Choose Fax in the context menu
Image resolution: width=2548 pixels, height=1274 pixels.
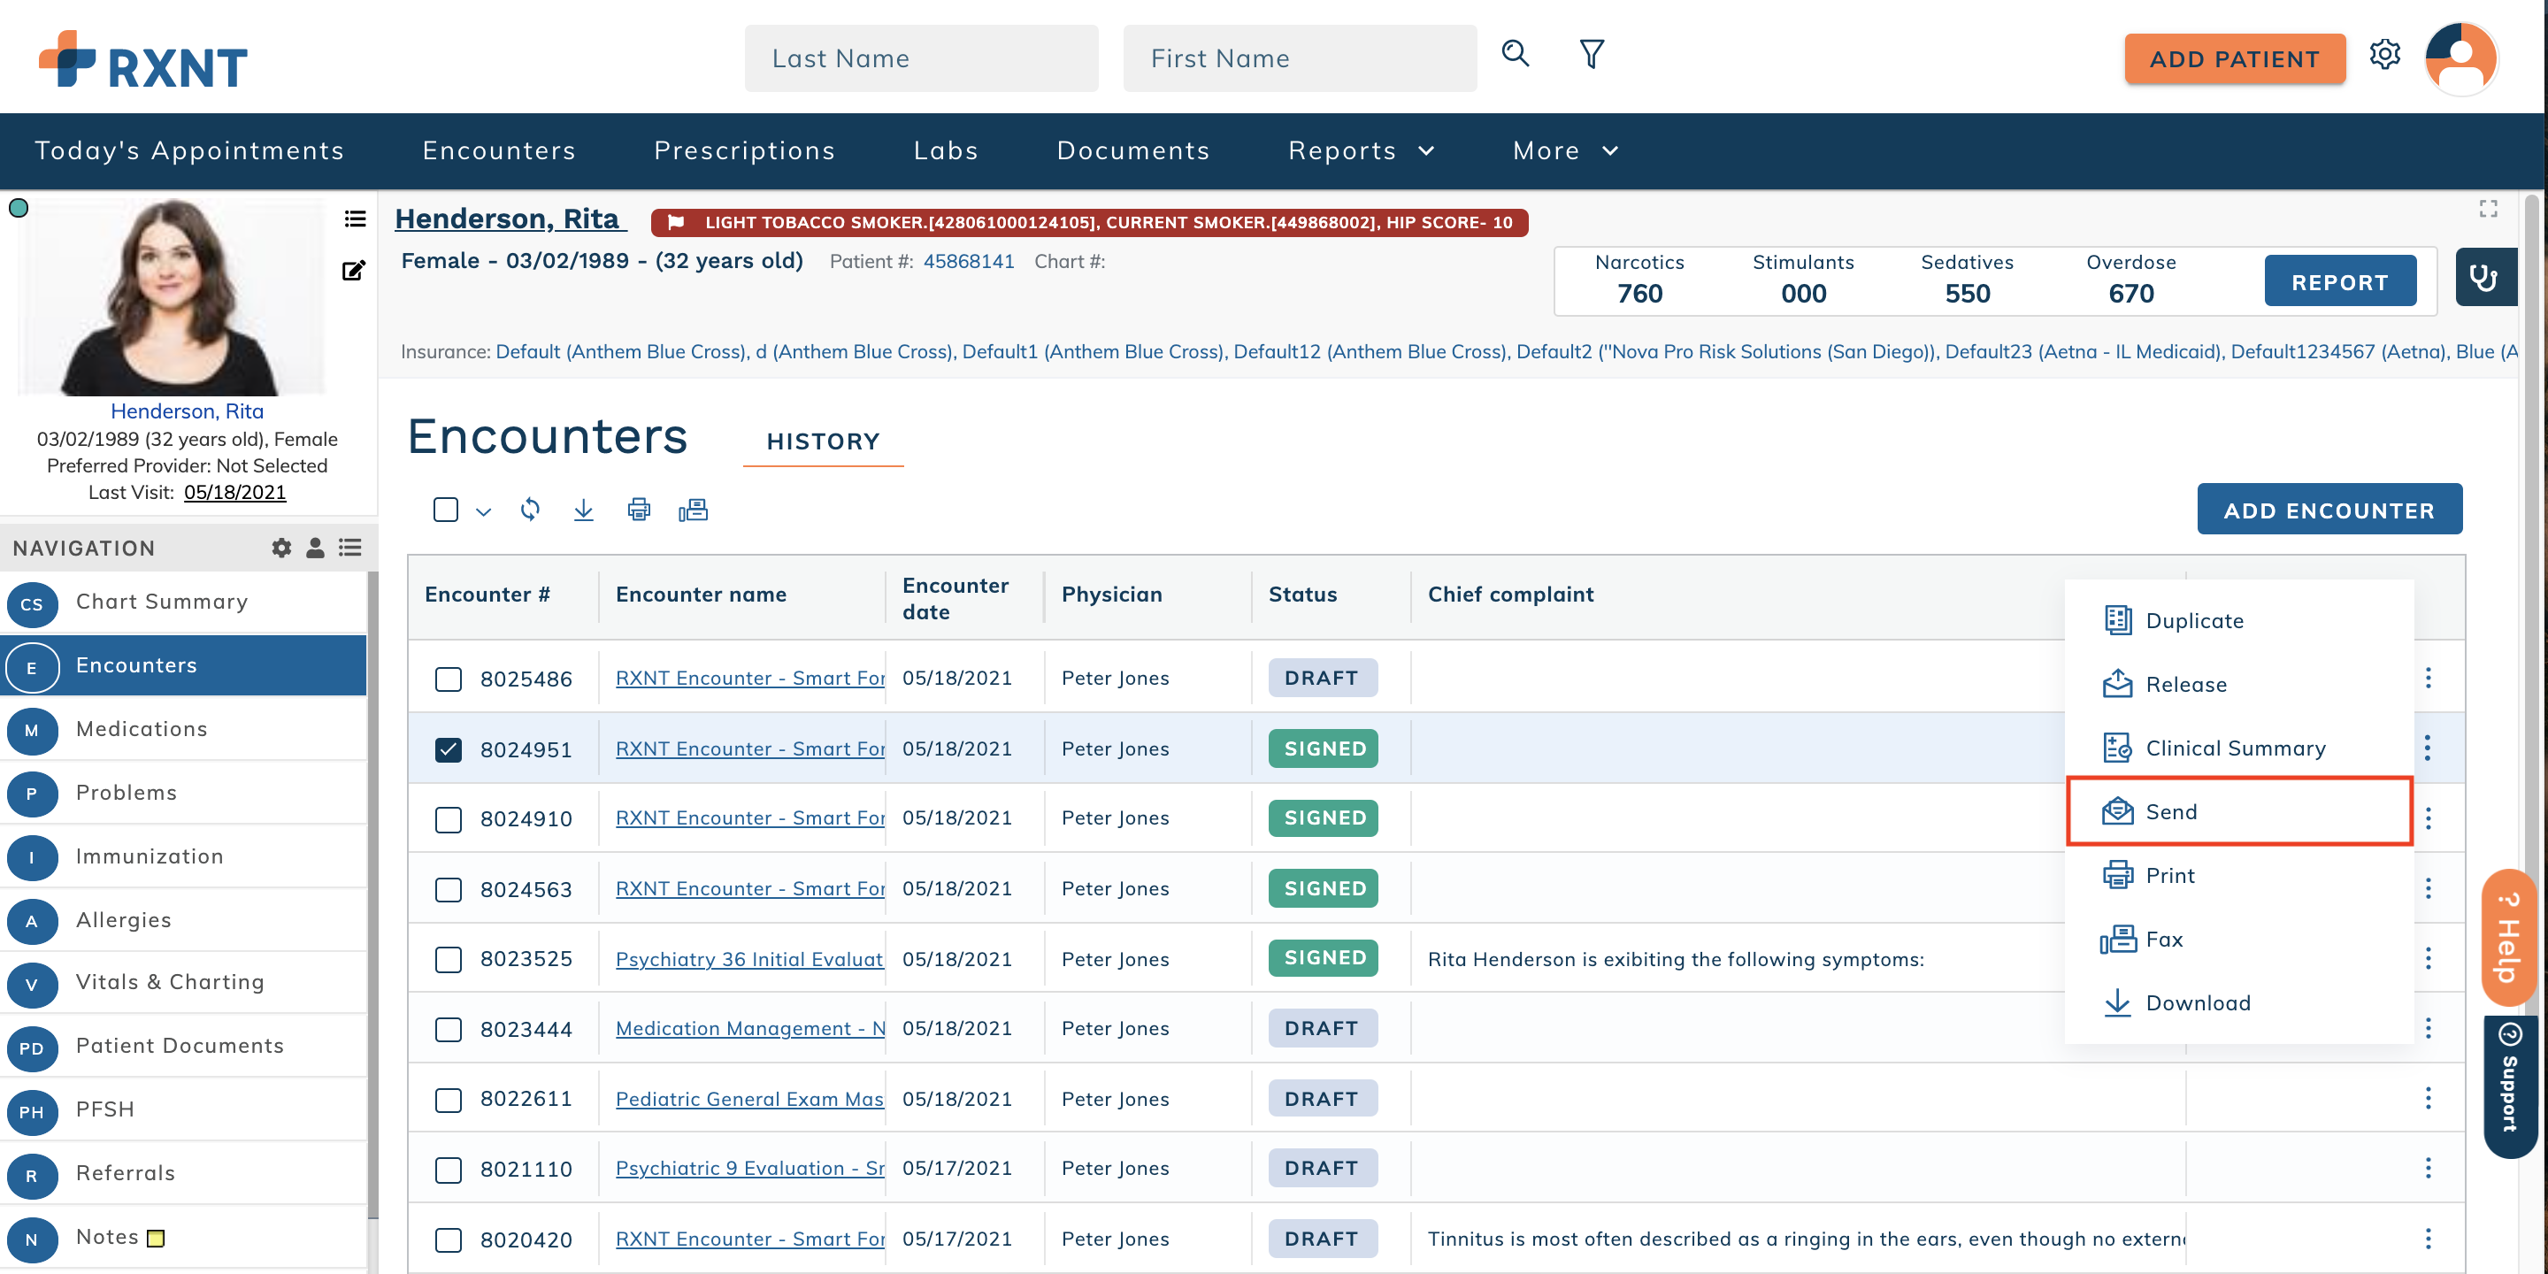(x=2238, y=939)
